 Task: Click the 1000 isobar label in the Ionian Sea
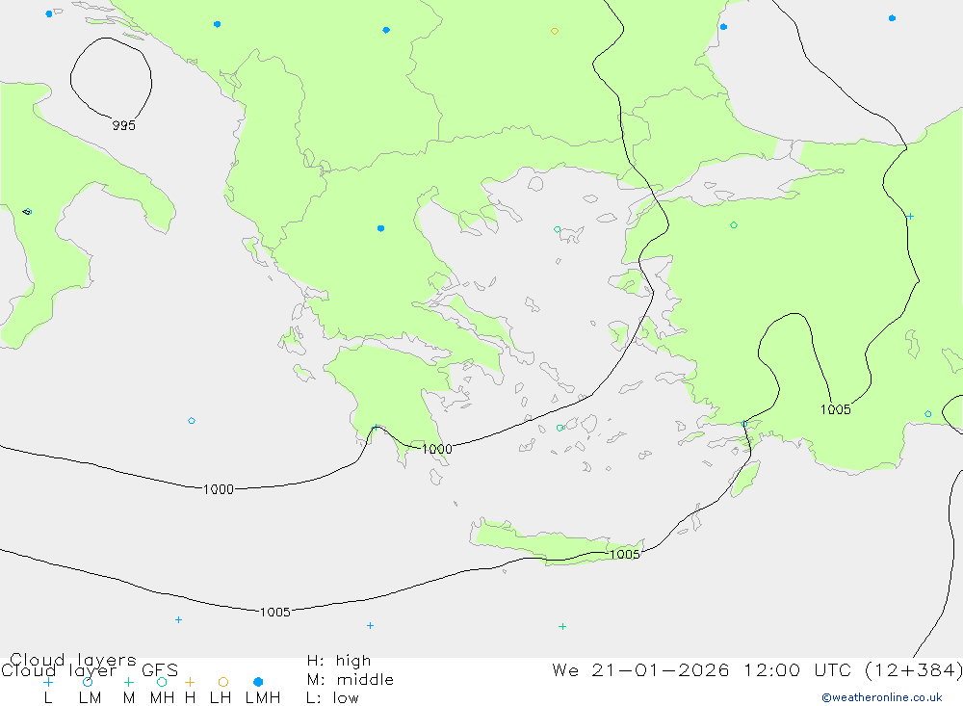tap(219, 489)
